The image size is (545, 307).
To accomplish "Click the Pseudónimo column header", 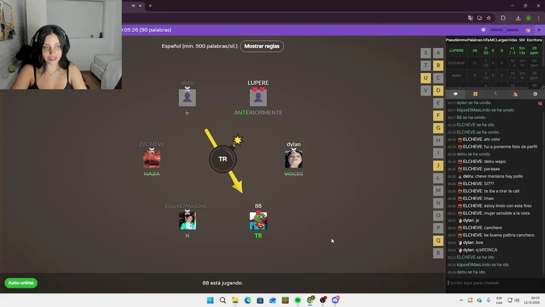I will point(456,40).
